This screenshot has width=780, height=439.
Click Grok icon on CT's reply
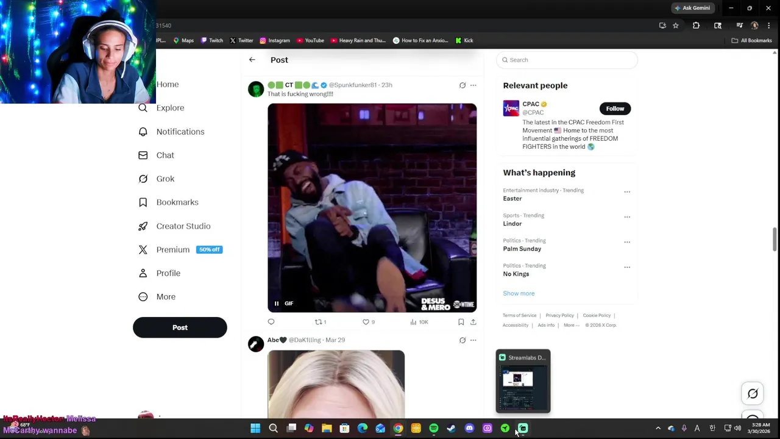tap(463, 85)
